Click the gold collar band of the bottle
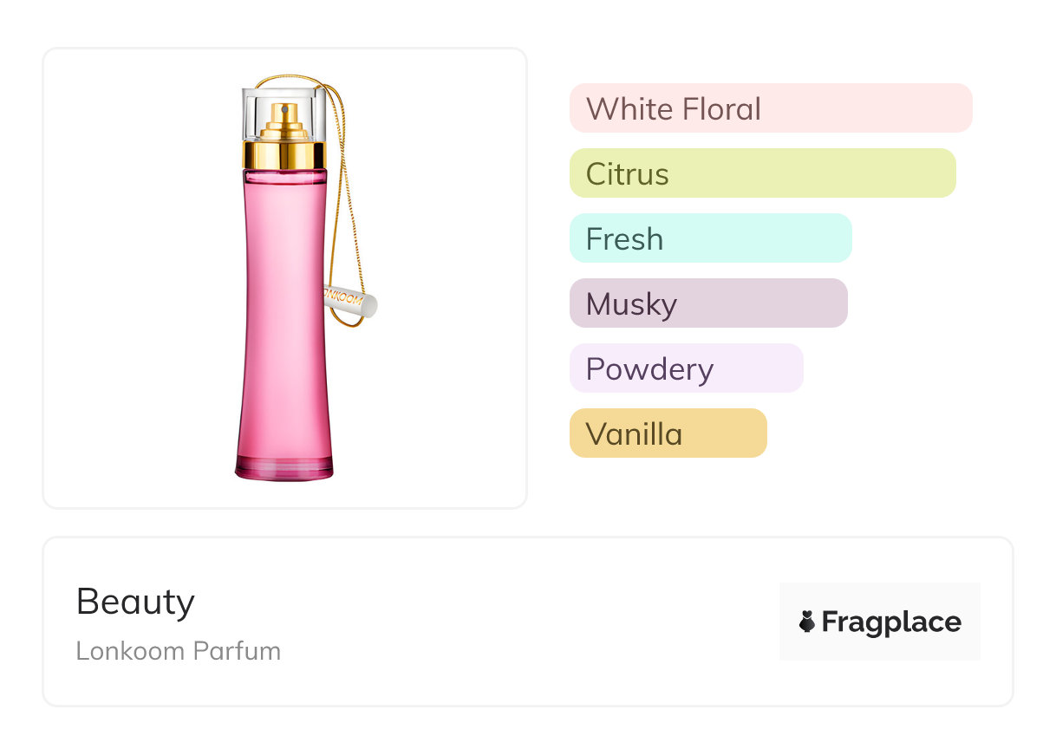Screen dimensions: 1056x749 [x=284, y=155]
